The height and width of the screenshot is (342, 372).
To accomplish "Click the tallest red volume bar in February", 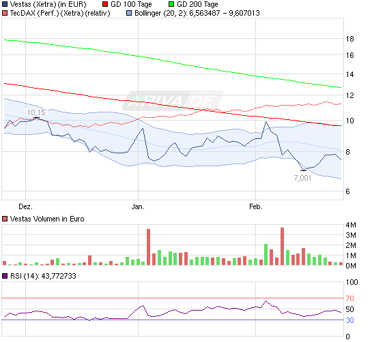I will [x=283, y=247].
